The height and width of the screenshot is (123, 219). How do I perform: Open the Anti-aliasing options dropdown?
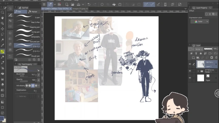tap(39, 86)
